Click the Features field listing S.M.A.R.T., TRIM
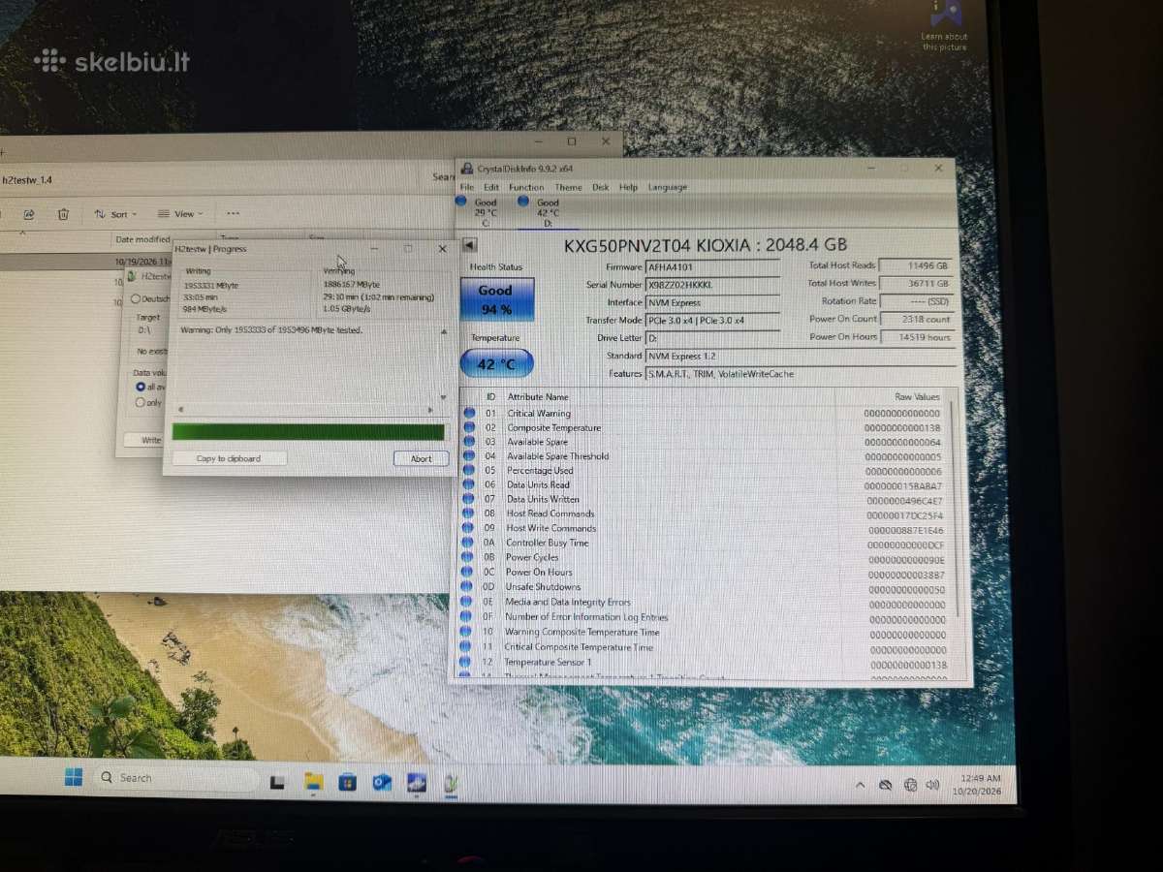1163x872 pixels. [x=801, y=373]
